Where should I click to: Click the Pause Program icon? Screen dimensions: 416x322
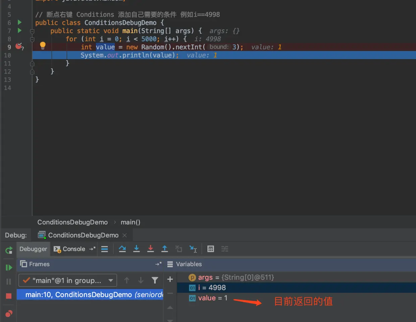(9, 282)
